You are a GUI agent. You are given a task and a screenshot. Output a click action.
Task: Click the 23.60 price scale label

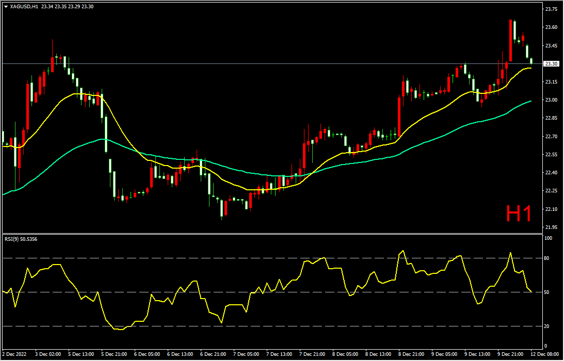(552, 27)
